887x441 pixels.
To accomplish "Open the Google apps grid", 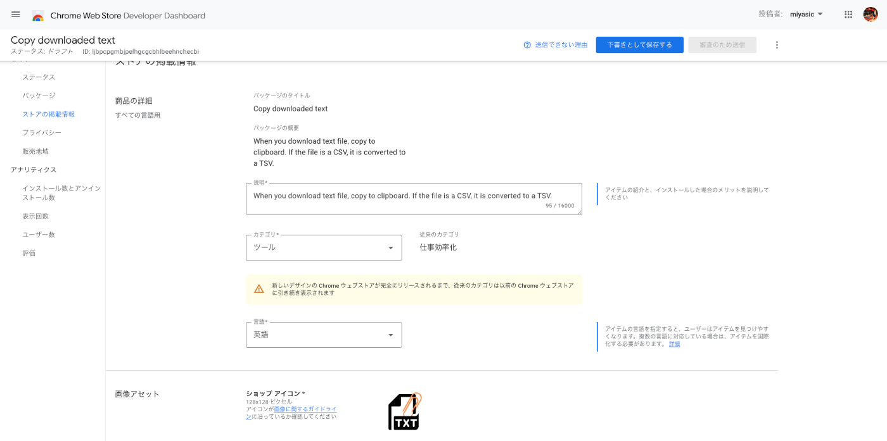I will pyautogui.click(x=848, y=15).
